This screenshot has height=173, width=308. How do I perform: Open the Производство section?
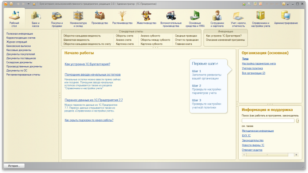coord(100,18)
